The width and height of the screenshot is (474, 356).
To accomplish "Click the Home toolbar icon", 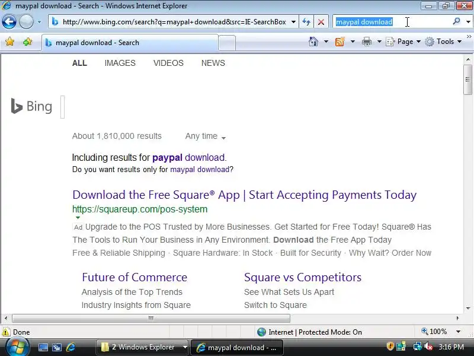I will (x=313, y=42).
